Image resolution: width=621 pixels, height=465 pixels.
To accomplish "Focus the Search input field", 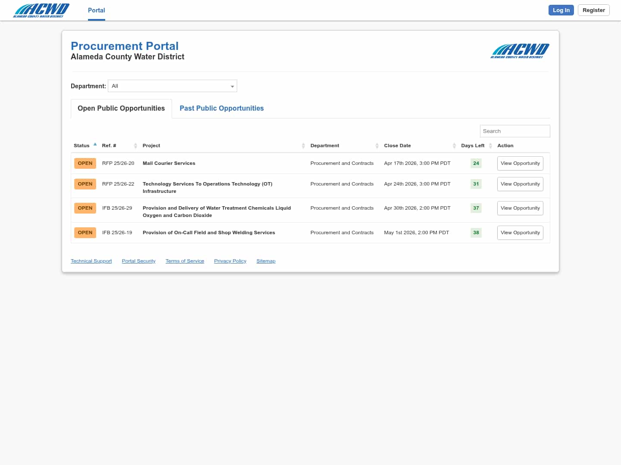I will [x=514, y=131].
